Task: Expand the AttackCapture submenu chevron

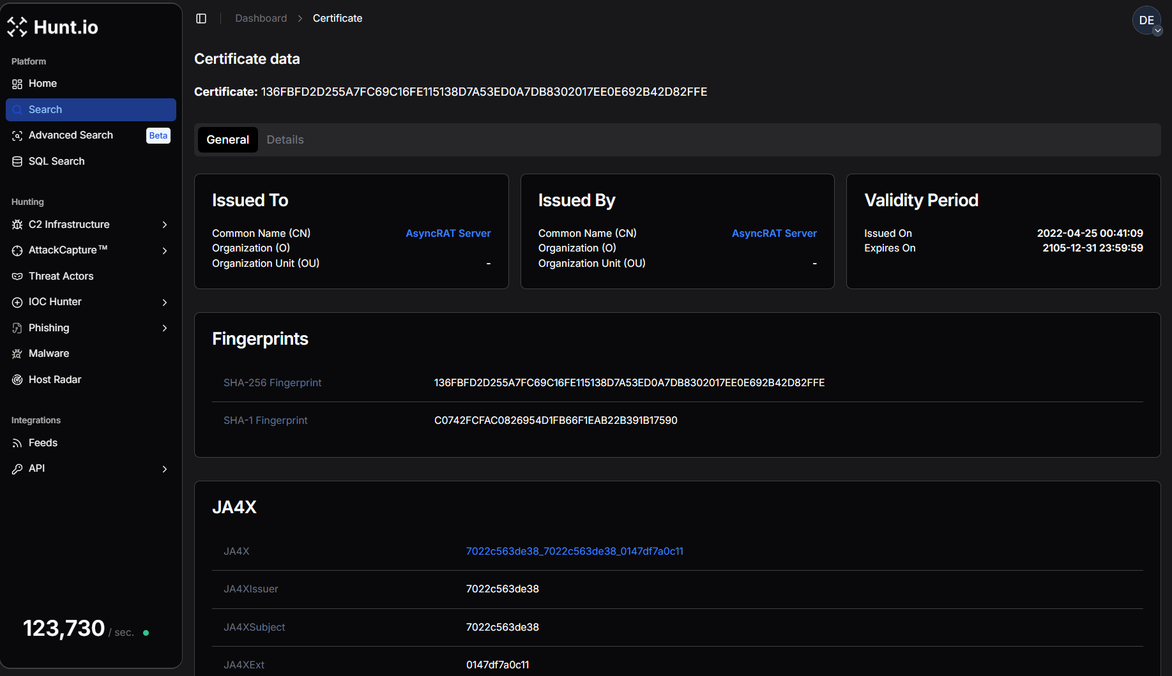Action: (165, 251)
